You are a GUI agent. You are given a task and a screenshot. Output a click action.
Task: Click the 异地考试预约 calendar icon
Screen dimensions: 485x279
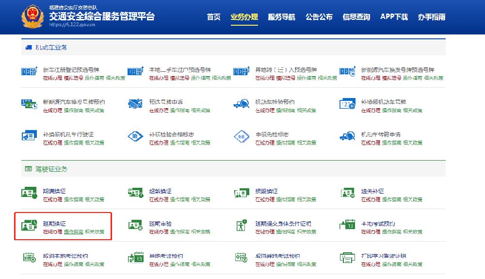click(135, 257)
